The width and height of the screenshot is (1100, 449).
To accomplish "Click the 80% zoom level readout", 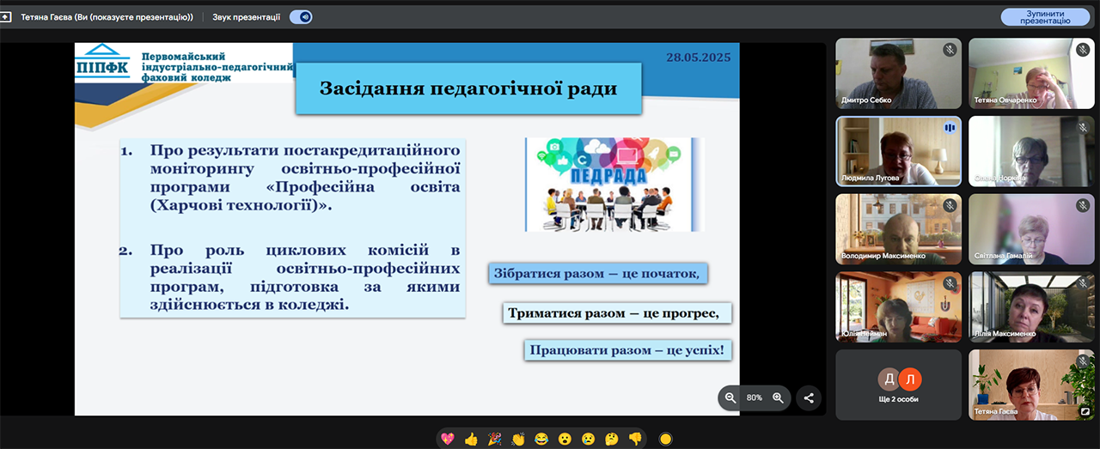I will coord(755,397).
